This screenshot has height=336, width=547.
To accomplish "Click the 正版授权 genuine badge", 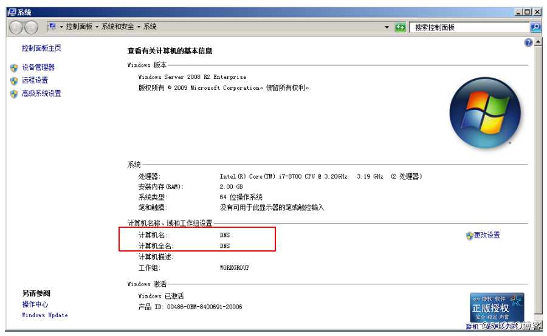I will (x=497, y=307).
